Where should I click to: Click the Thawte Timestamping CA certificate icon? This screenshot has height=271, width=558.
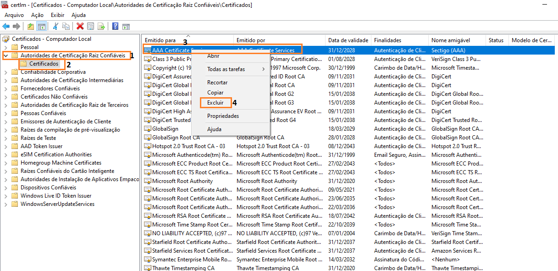point(148,268)
